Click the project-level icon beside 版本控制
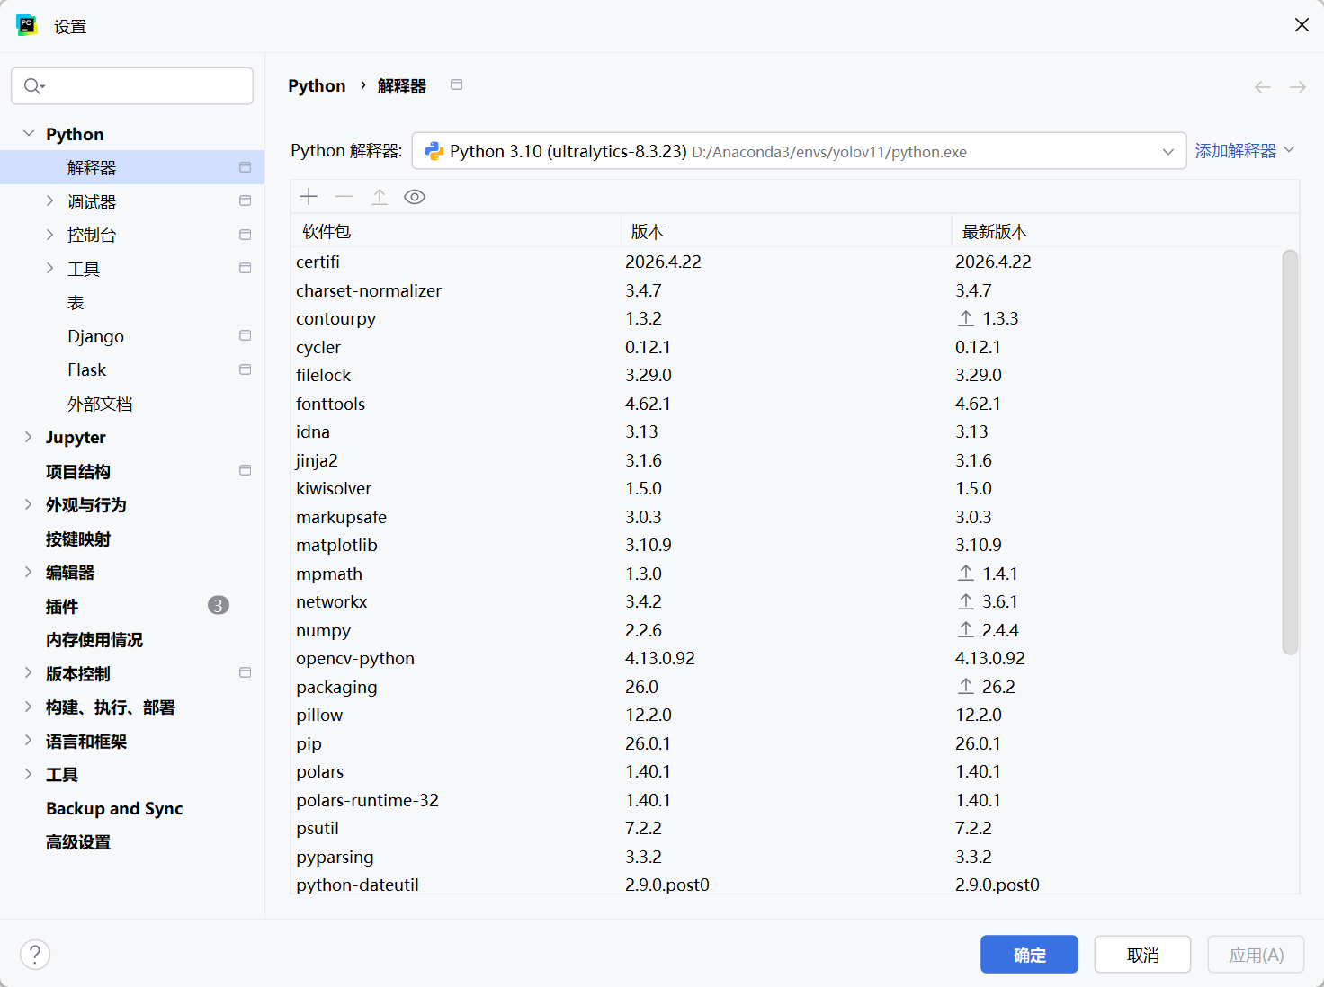The width and height of the screenshot is (1324, 987). click(x=245, y=673)
